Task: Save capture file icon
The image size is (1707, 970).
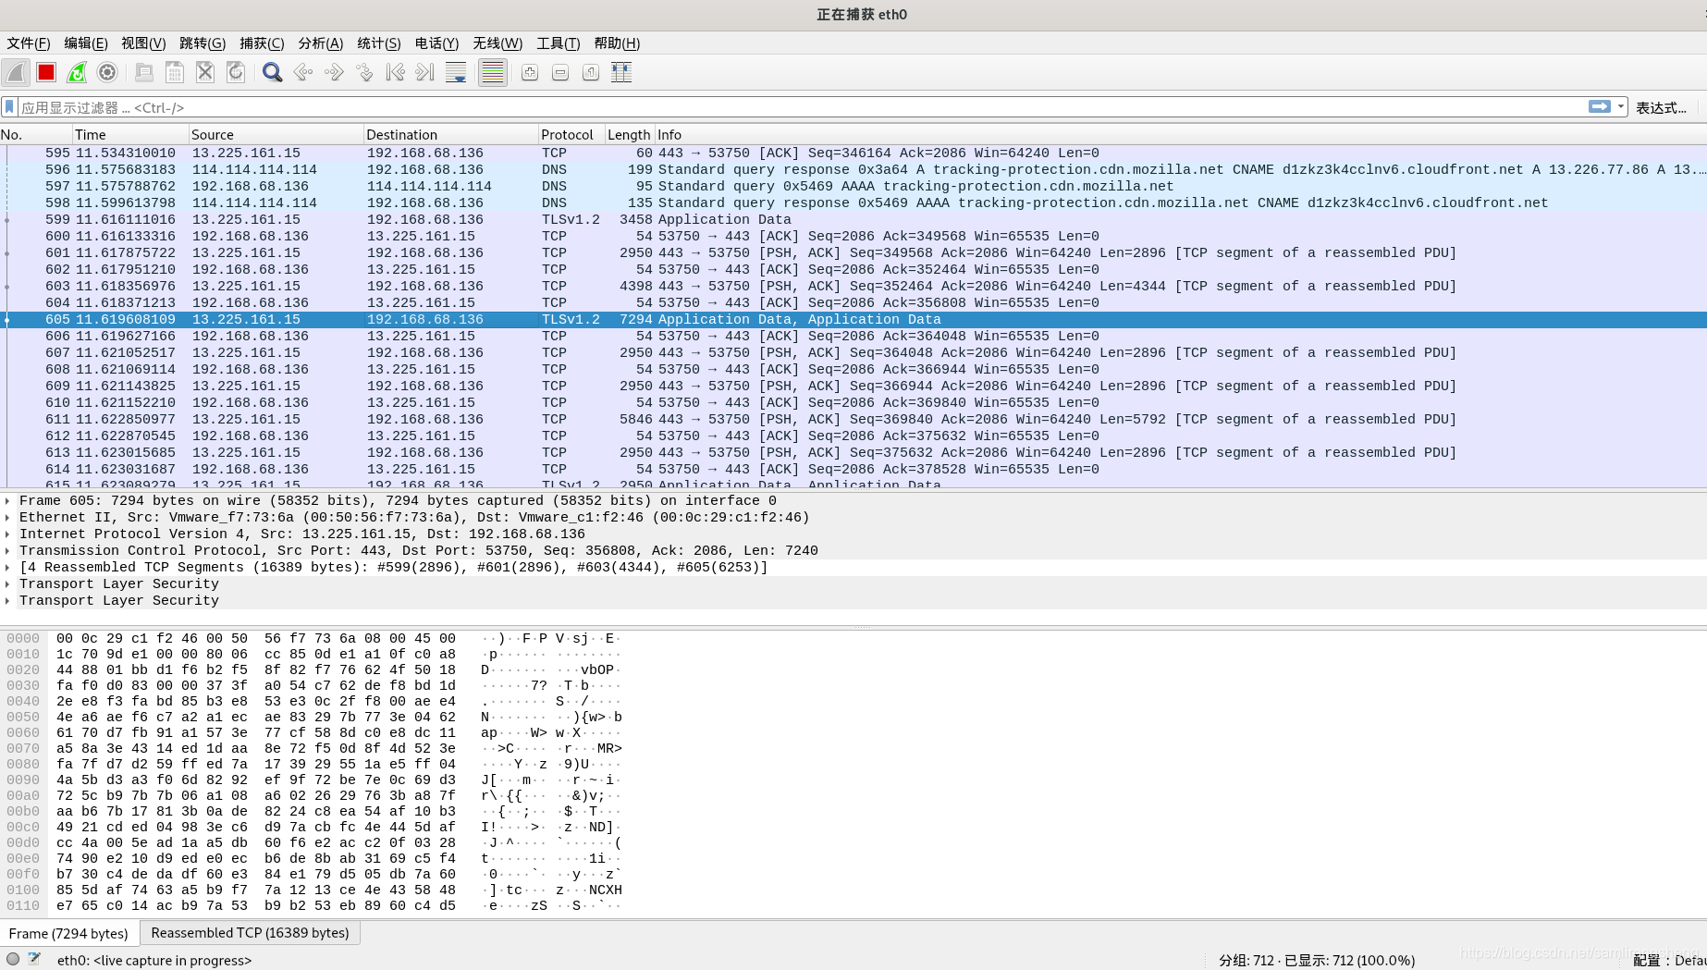Action: pos(174,72)
